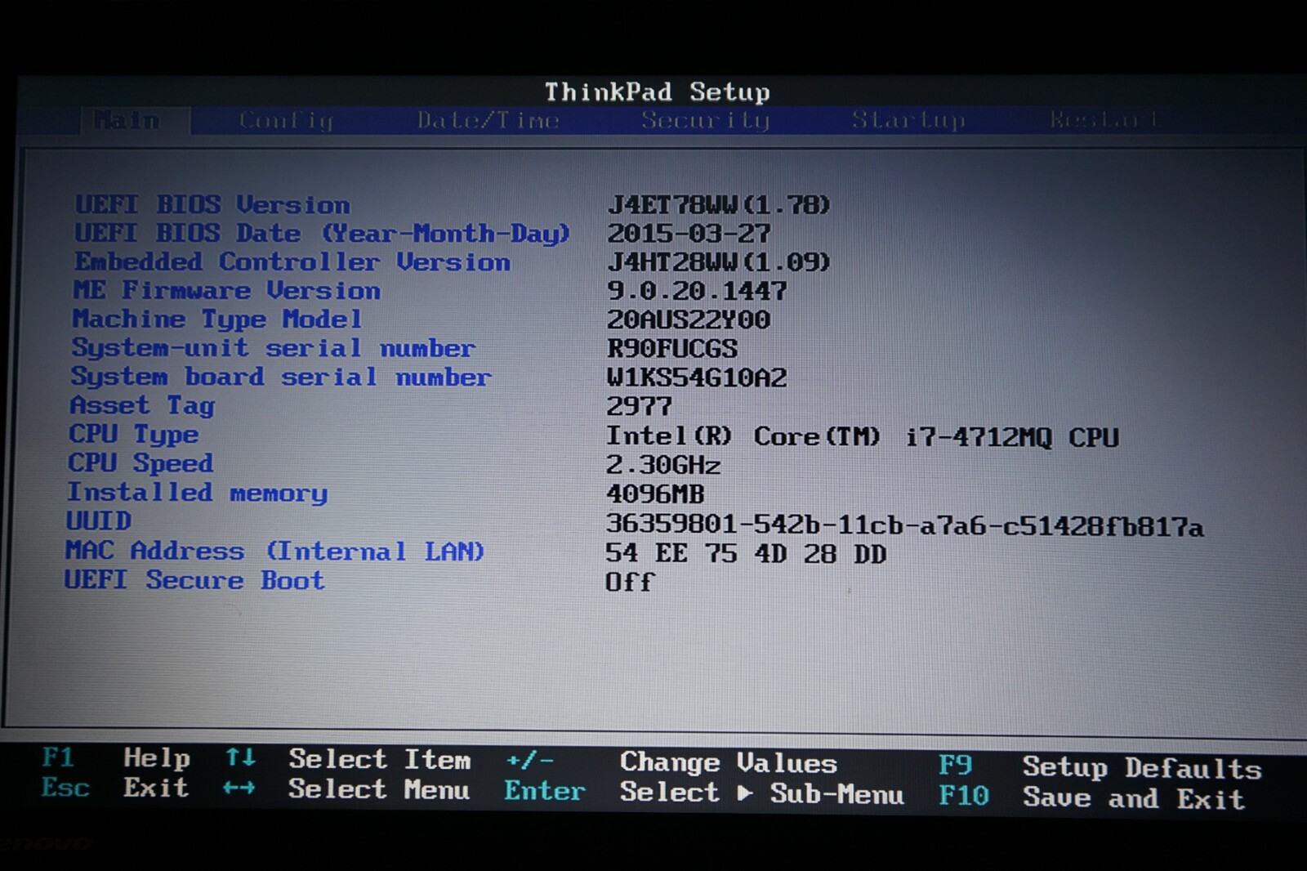
Task: Click Secure Boot value Off
Action: pos(630,583)
